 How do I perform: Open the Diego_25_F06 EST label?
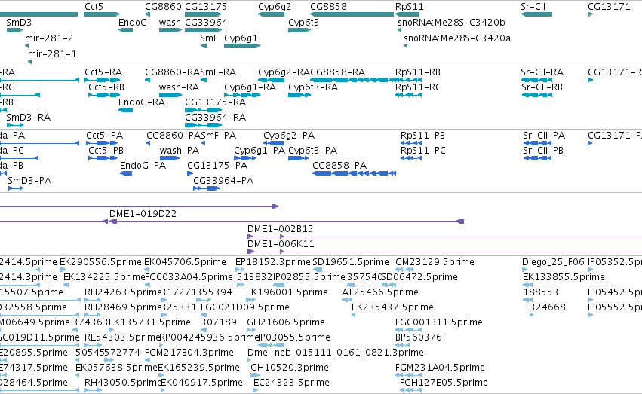[x=553, y=262]
